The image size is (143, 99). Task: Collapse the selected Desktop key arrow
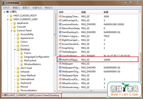click(15, 49)
